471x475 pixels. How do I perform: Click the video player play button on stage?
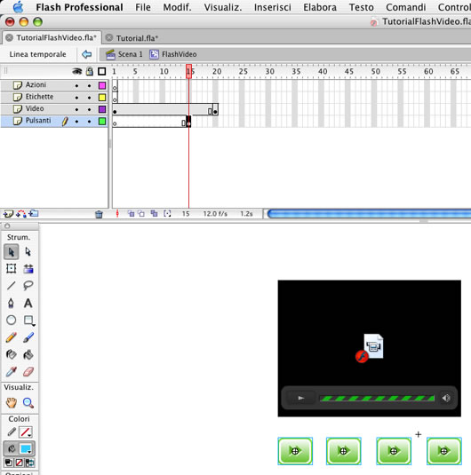tap(301, 398)
